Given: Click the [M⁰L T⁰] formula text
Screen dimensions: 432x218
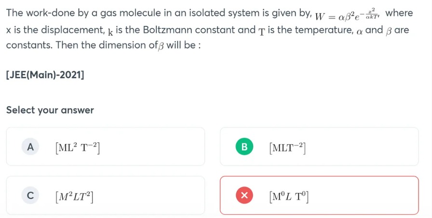Looking at the screenshot, I should (289, 197).
